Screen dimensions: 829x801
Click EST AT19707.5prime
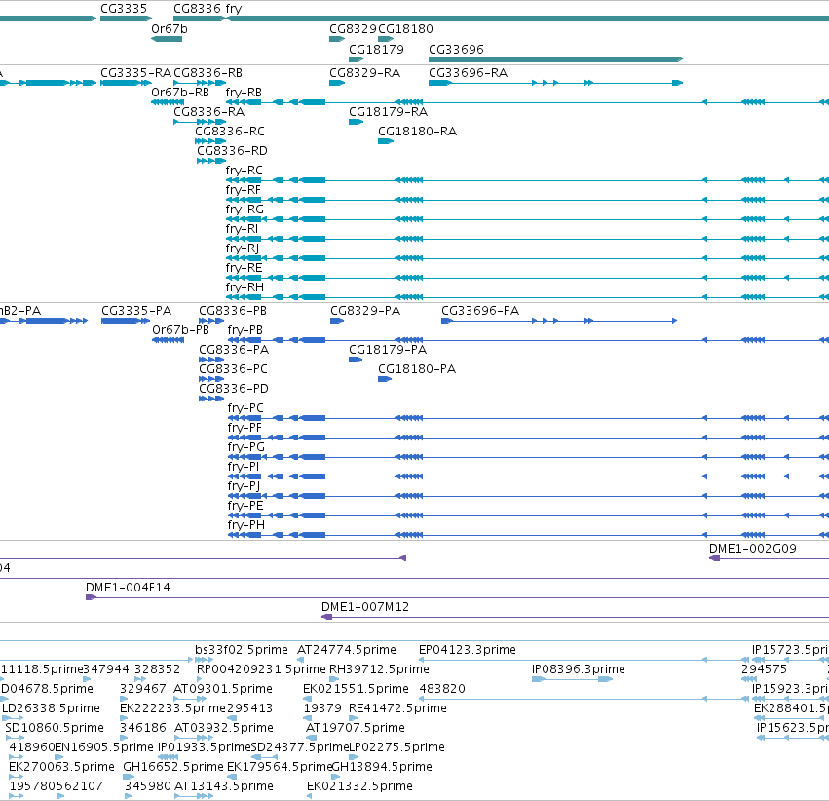356,728
